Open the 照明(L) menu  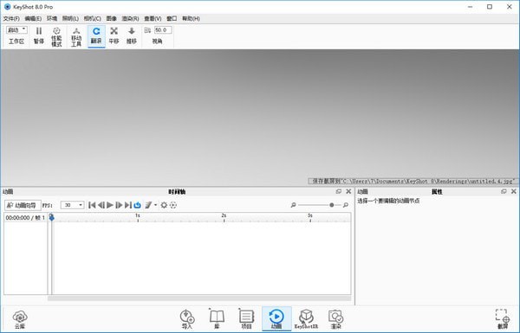click(71, 18)
